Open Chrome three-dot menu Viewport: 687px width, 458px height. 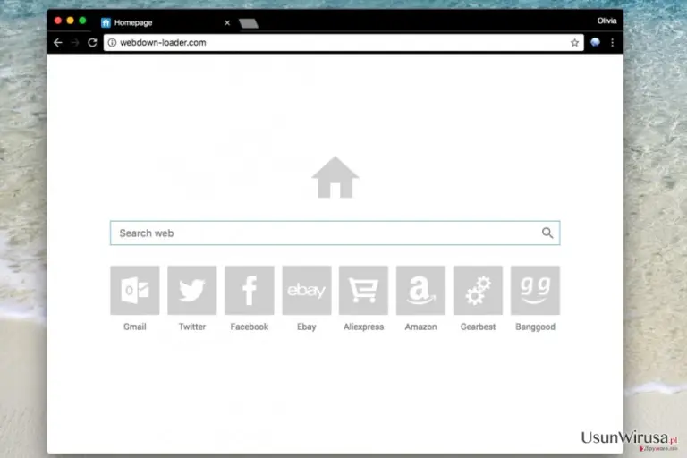[612, 43]
